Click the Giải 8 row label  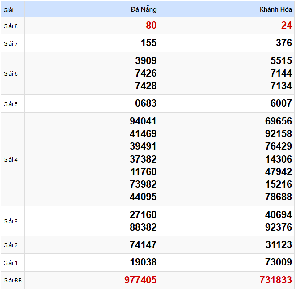(11, 26)
